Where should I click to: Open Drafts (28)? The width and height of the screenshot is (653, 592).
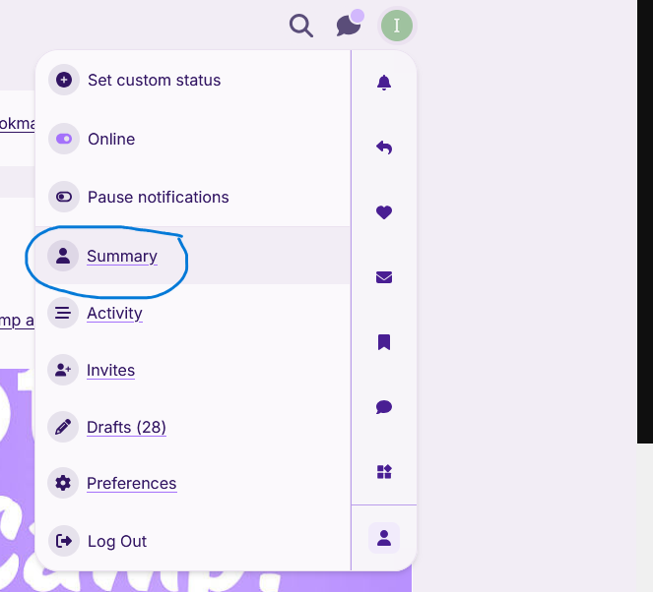pos(126,427)
